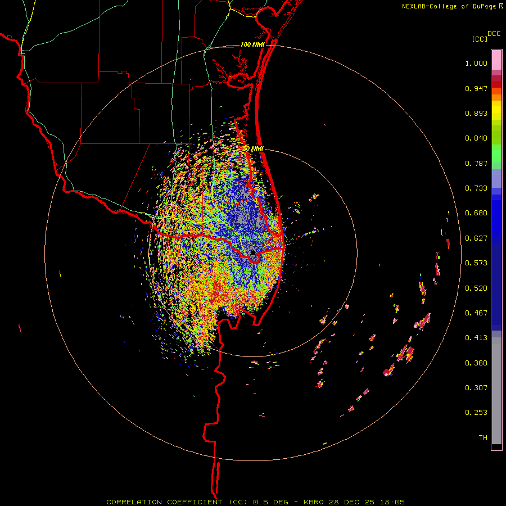Screen dimensions: 506x506
Task: Click the Correlation Coefficient caption at bottom
Action: (x=255, y=502)
